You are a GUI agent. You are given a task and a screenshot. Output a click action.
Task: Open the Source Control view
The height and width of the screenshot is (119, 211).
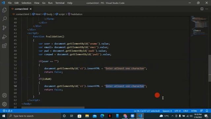click(4, 28)
